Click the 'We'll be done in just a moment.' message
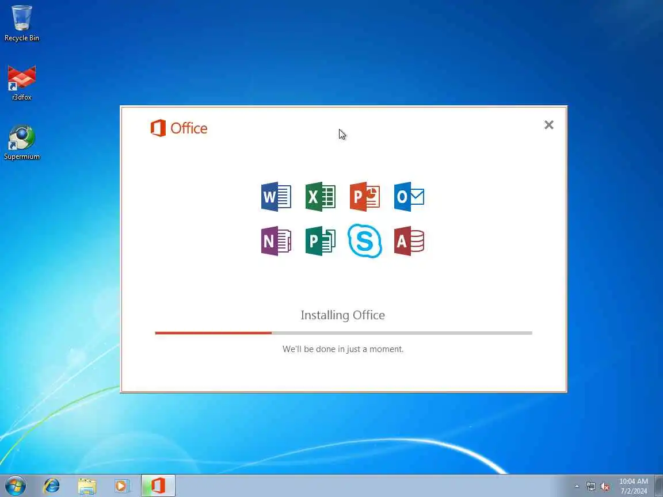Viewport: 663px width, 497px height. pos(343,349)
